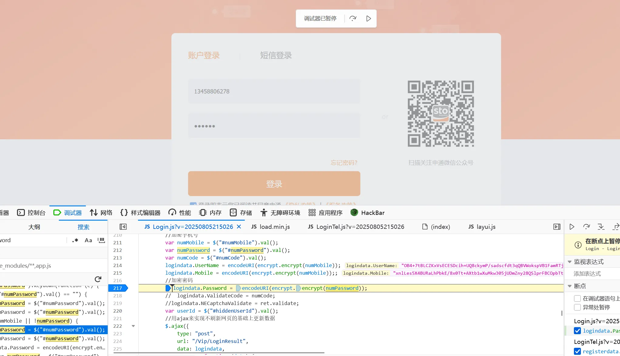Click Resume in paused debugger overlay

[x=369, y=19]
